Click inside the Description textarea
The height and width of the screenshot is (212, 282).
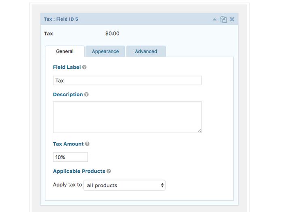(x=127, y=117)
